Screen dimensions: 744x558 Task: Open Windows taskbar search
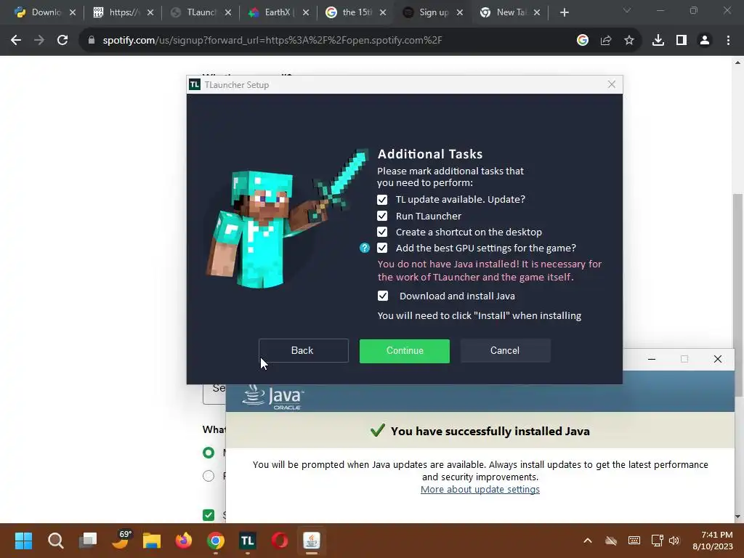tap(55, 541)
